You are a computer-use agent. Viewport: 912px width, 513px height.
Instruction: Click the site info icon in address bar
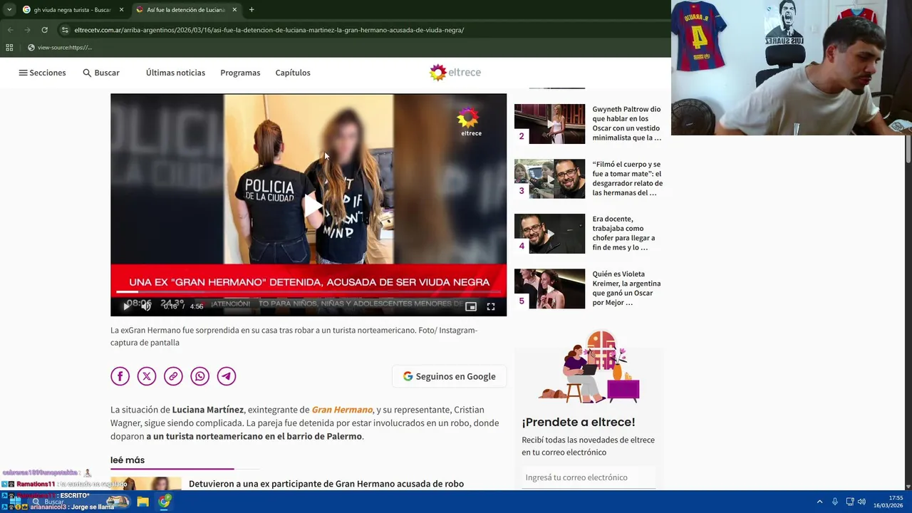coord(65,30)
